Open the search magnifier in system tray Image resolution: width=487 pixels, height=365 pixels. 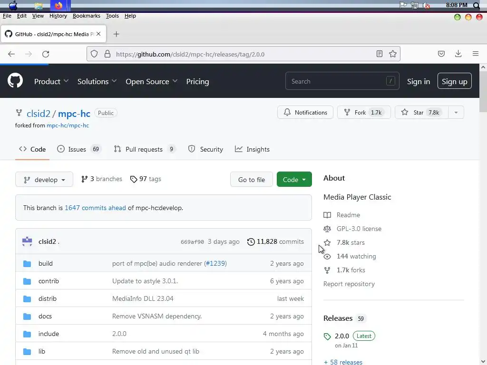(477, 5)
